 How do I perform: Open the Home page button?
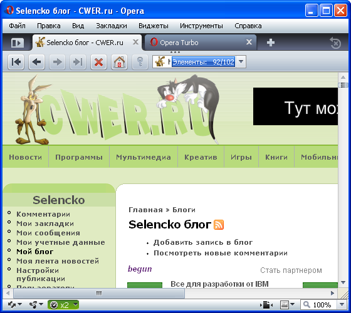click(x=119, y=62)
